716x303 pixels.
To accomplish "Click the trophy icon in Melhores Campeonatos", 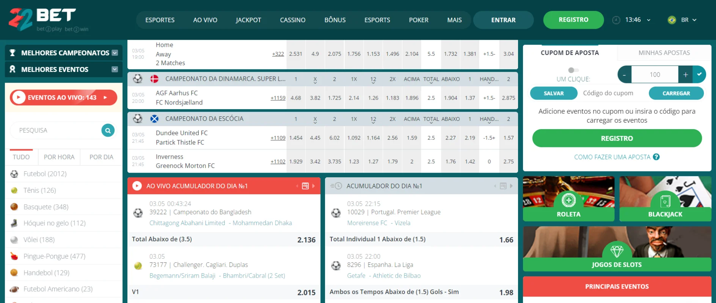I will 13,53.
